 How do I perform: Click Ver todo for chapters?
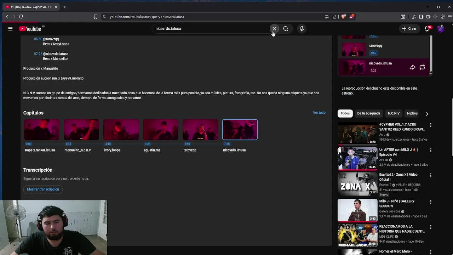[319, 113]
